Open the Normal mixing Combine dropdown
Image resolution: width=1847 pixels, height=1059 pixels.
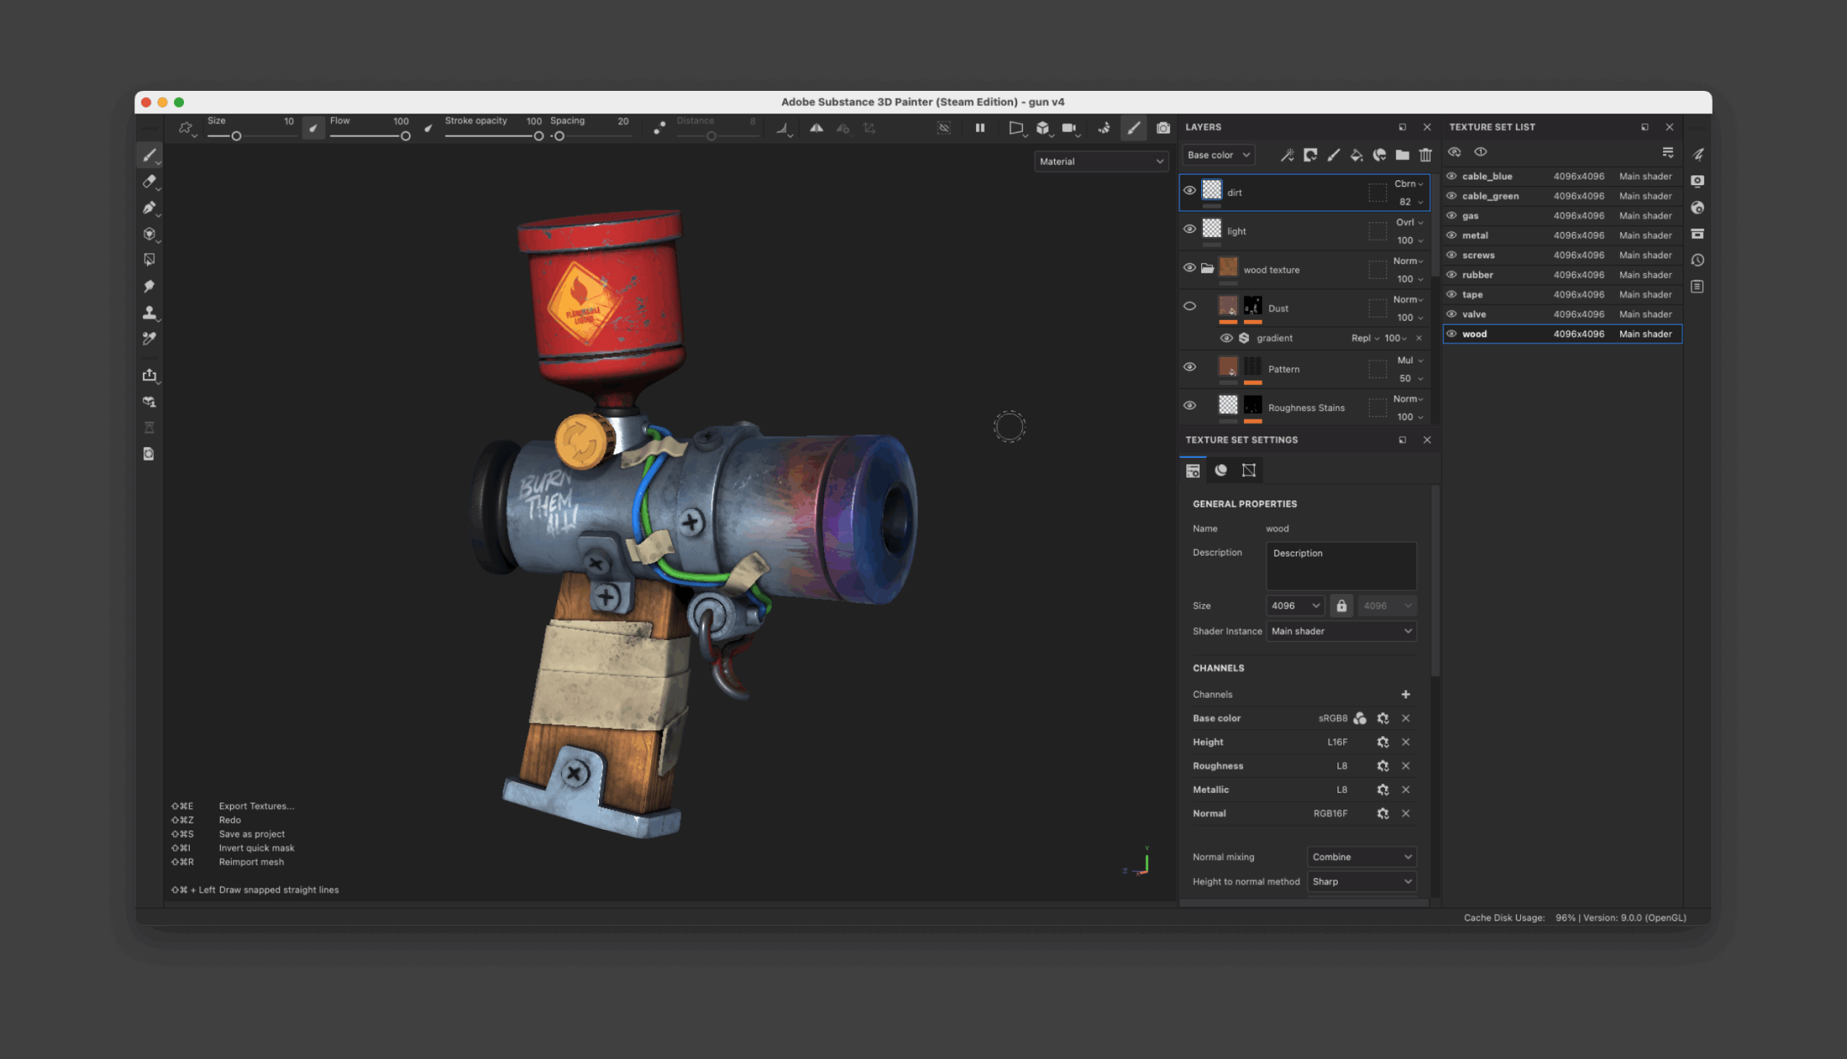pyautogui.click(x=1361, y=857)
